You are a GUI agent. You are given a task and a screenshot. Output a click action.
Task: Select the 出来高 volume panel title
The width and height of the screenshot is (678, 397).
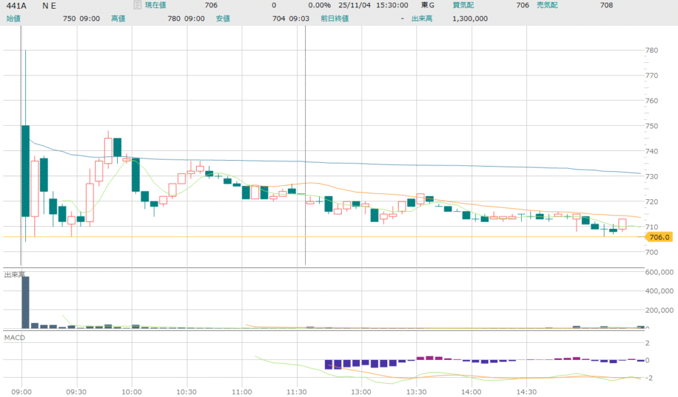(15, 274)
